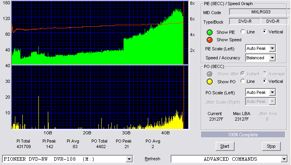The width and height of the screenshot is (291, 165).
Task: Click the MID Code field MXLRG03
Action: coord(260,12)
